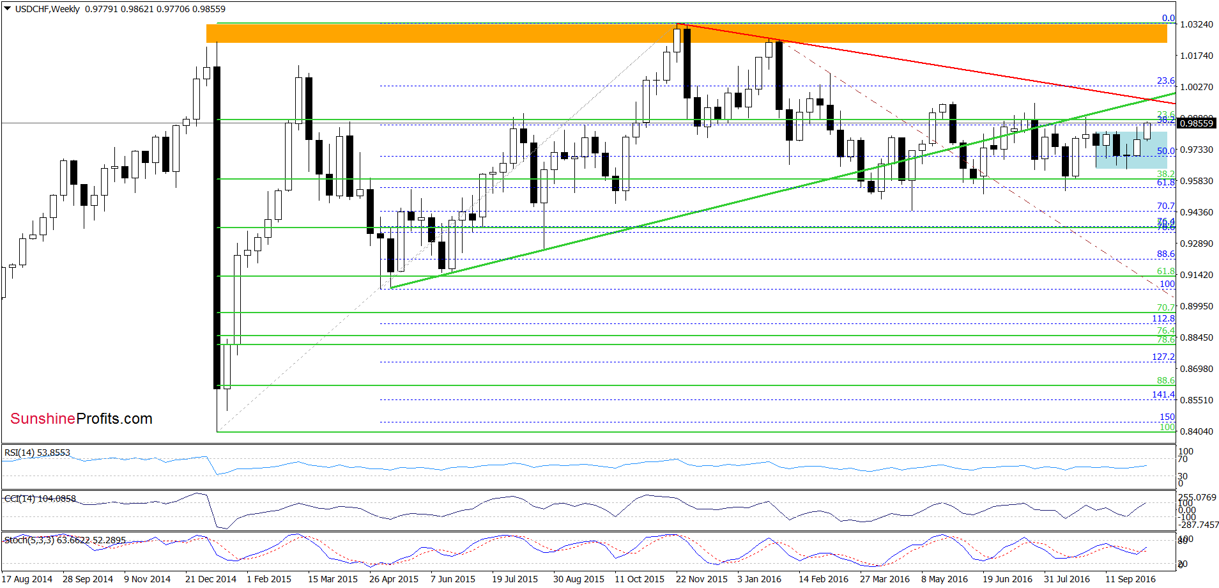
Task: Select the blue 50.0 Fibonacci level label
Action: [1166, 151]
